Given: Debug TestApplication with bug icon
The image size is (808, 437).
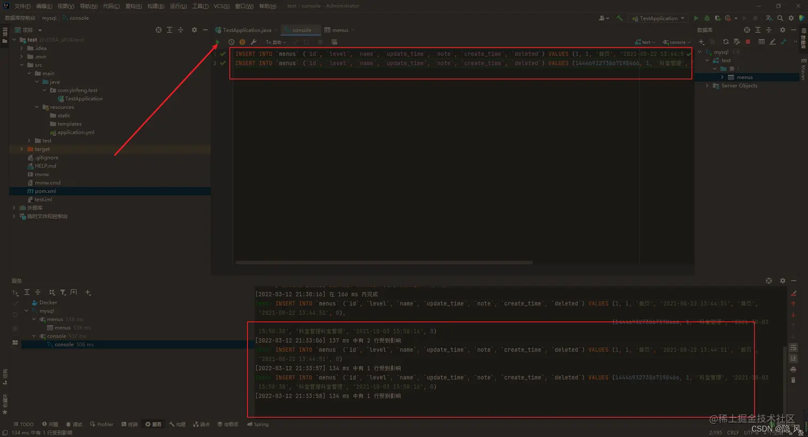Looking at the screenshot, I should pos(706,18).
